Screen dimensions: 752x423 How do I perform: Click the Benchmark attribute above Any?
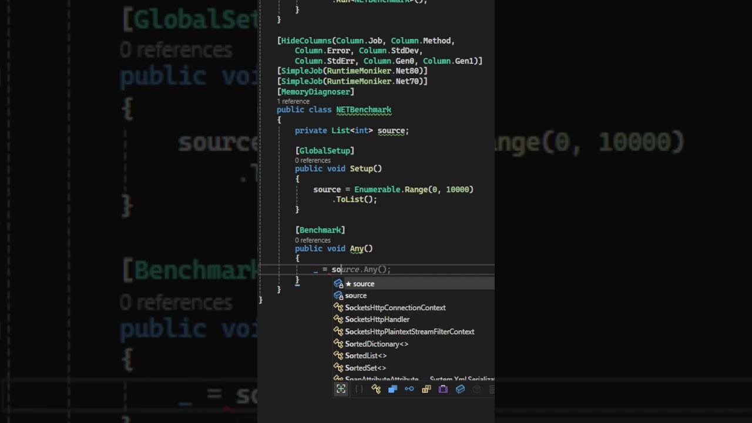point(320,230)
